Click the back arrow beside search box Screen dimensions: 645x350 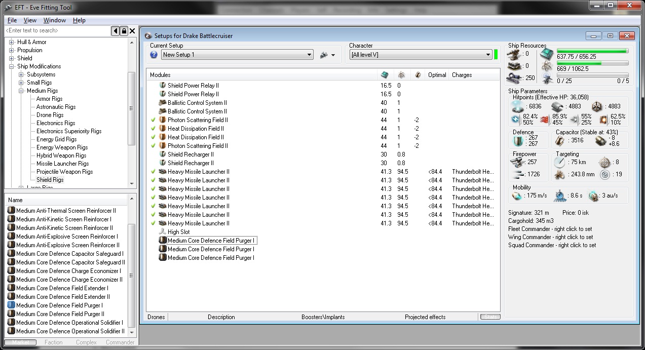point(116,31)
